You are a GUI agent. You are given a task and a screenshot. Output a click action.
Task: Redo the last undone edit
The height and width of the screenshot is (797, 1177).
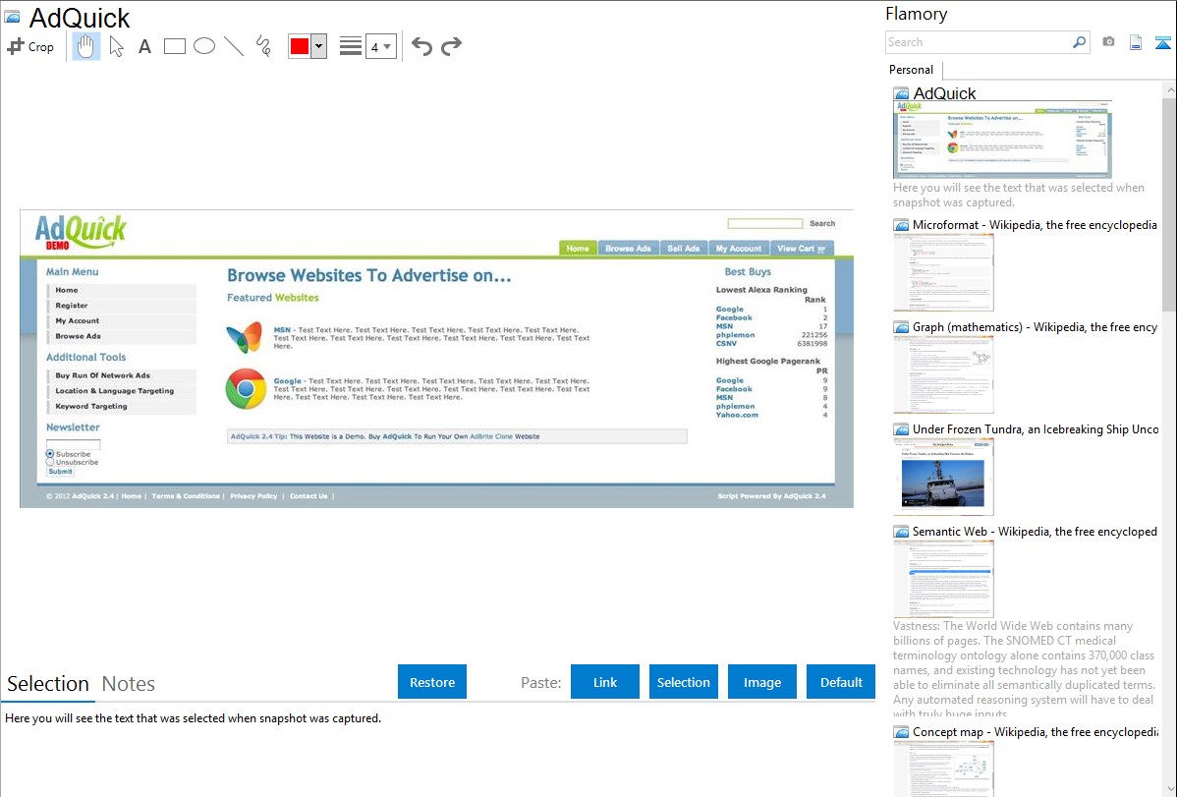point(451,46)
